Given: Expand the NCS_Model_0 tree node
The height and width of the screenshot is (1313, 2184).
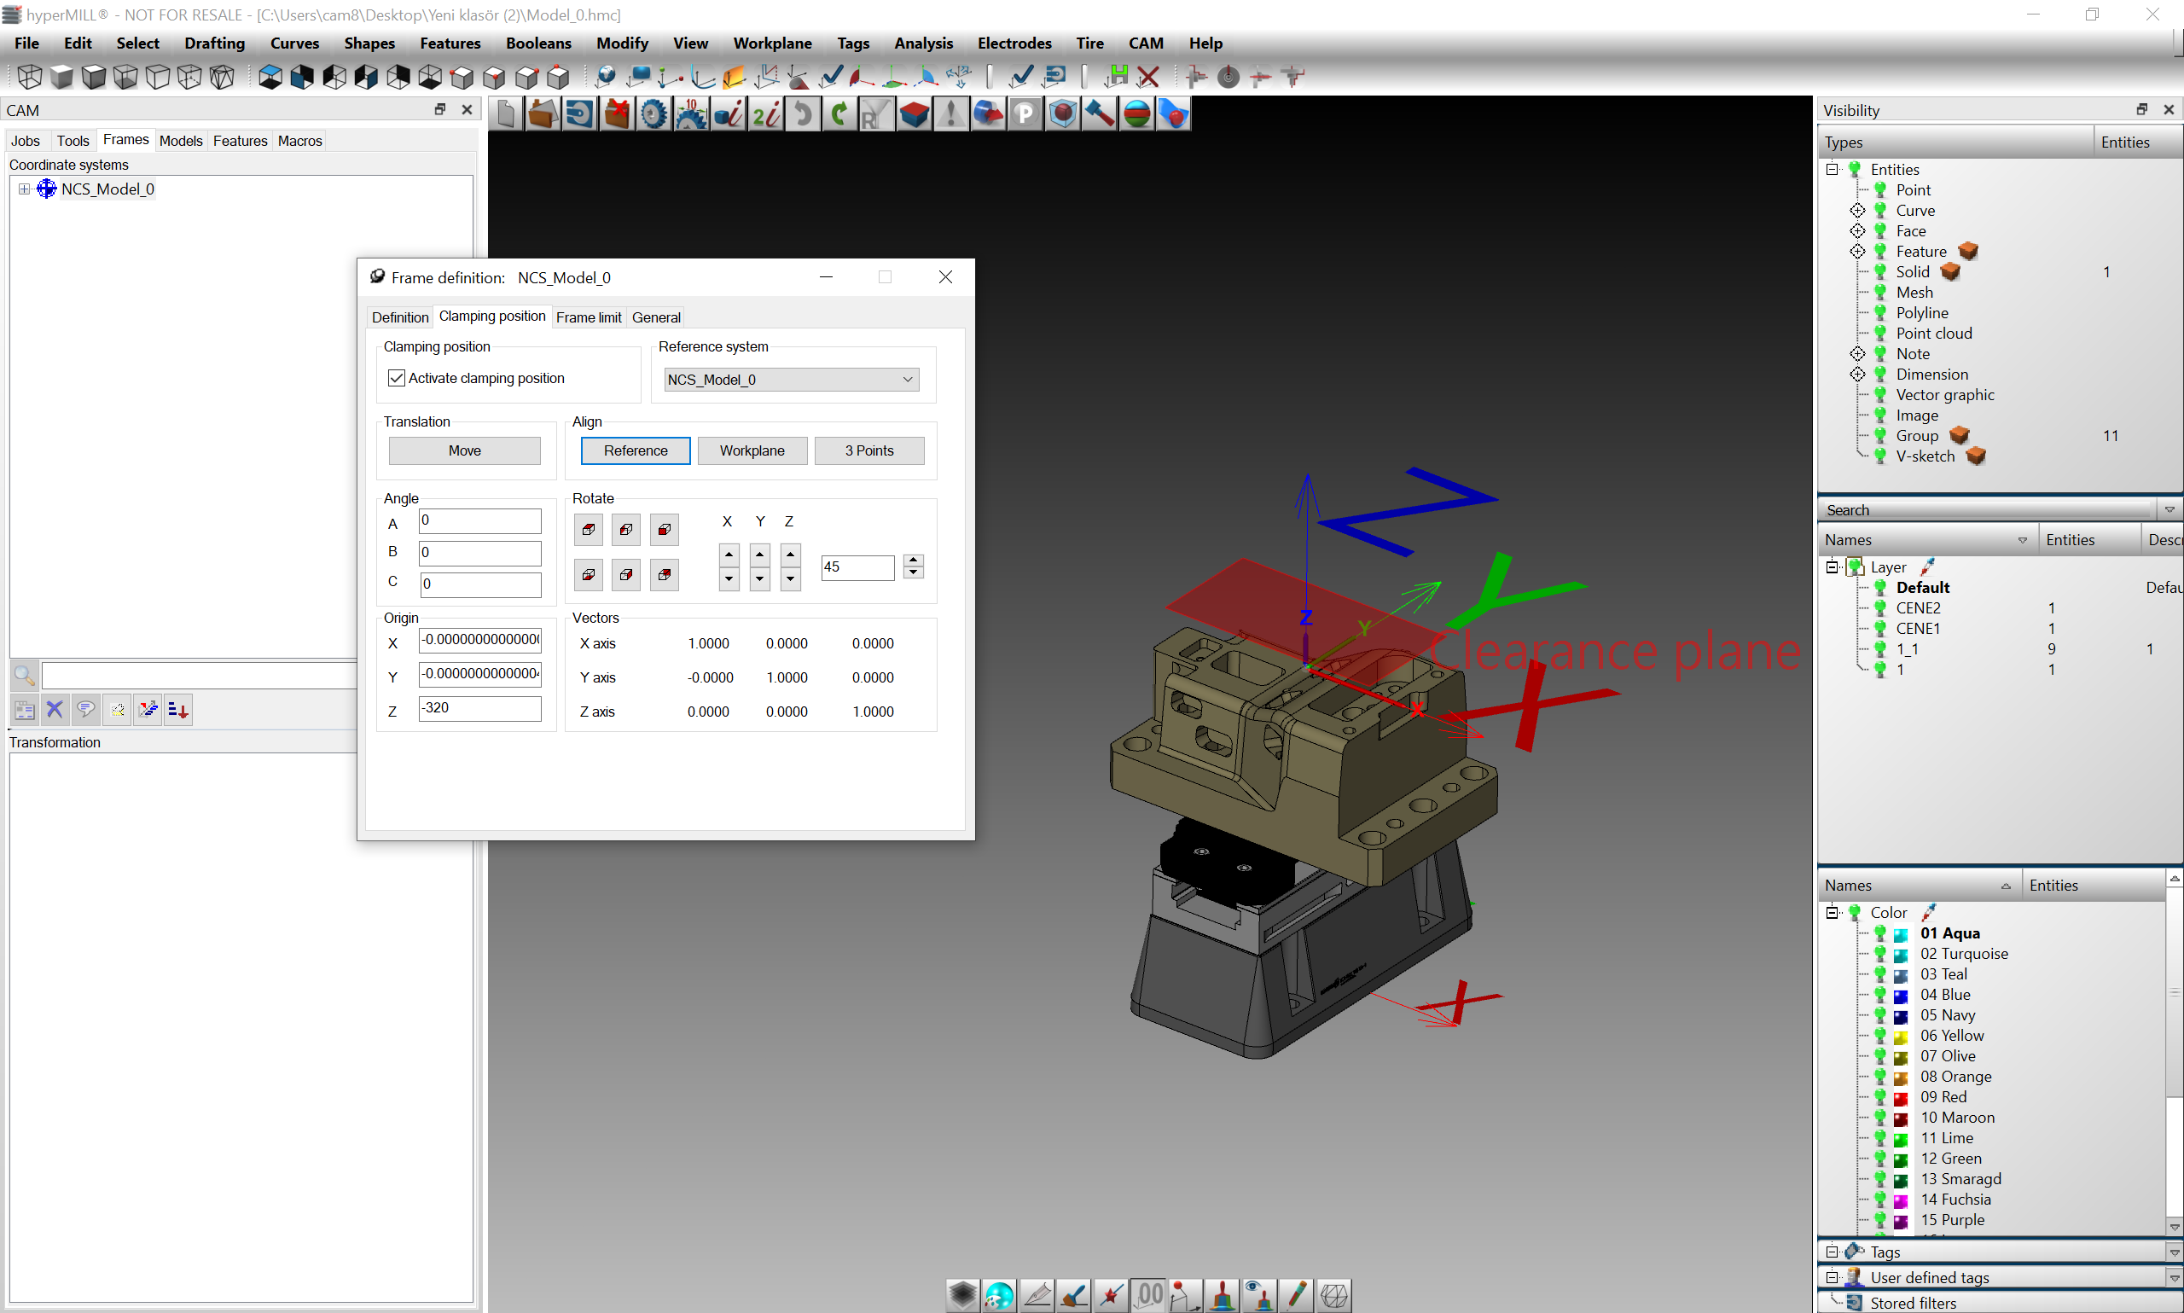Looking at the screenshot, I should pyautogui.click(x=25, y=189).
